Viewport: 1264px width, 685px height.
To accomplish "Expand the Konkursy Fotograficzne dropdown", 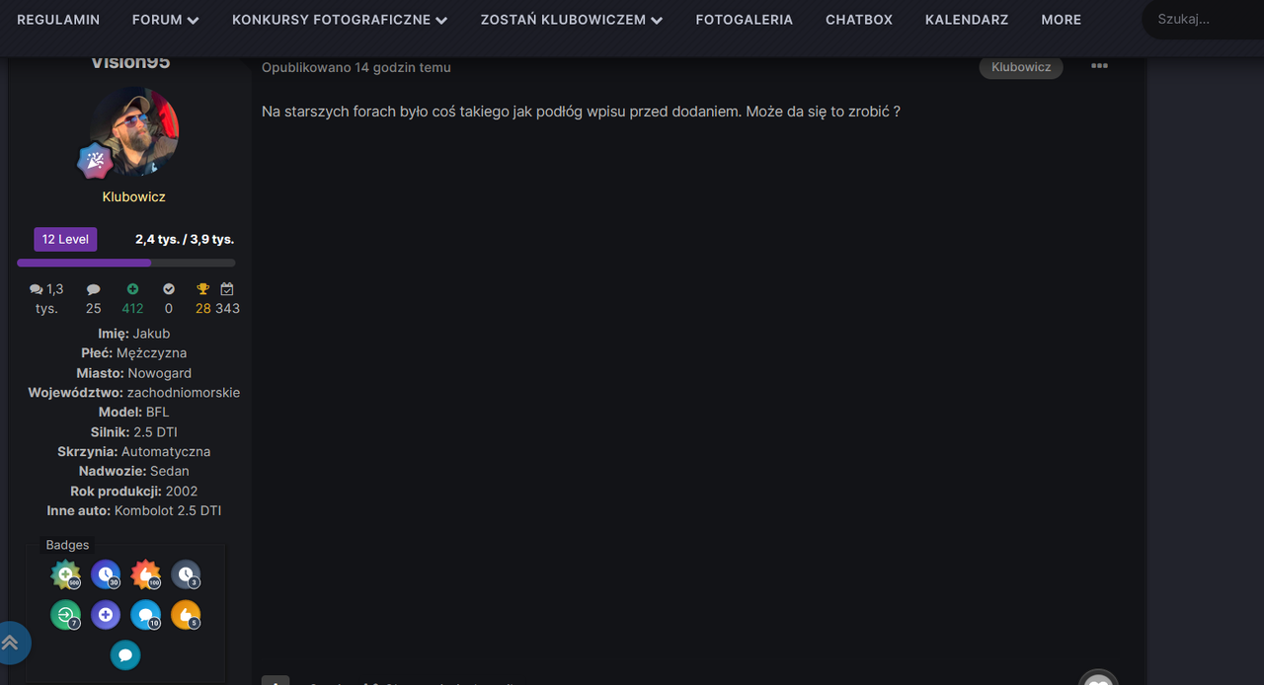I will [x=339, y=20].
